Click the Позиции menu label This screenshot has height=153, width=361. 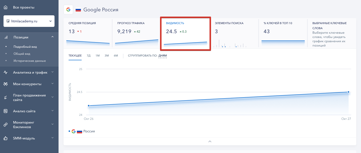(21, 37)
